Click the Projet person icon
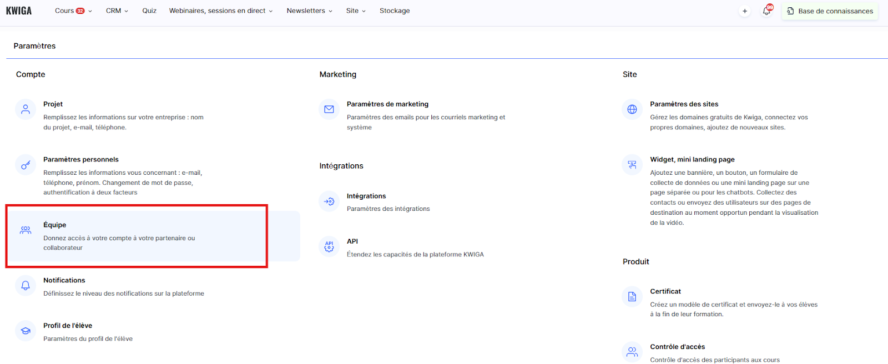888x364 pixels. click(26, 109)
